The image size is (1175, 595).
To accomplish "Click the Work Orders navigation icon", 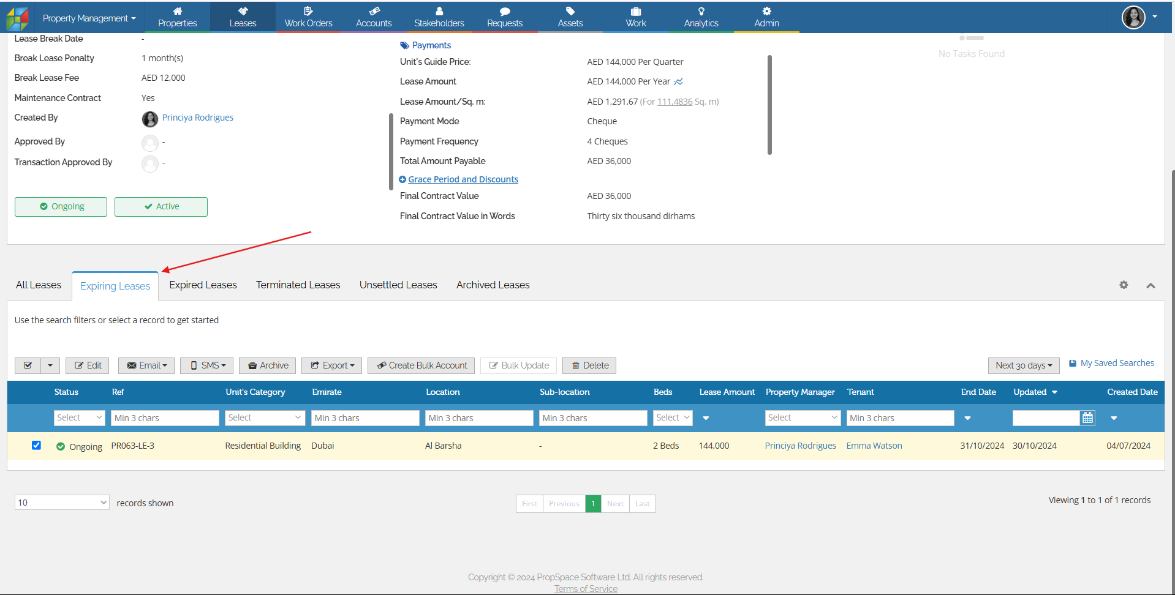I will [308, 11].
